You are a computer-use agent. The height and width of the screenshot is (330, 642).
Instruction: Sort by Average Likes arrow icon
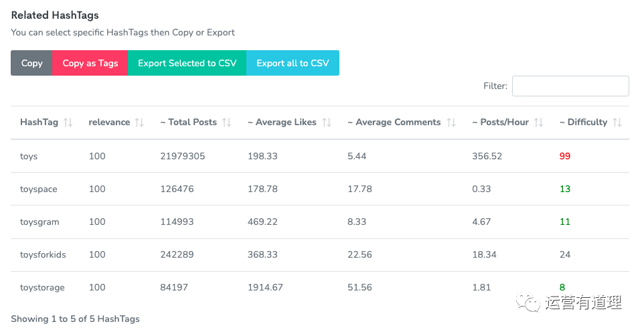[x=326, y=122]
